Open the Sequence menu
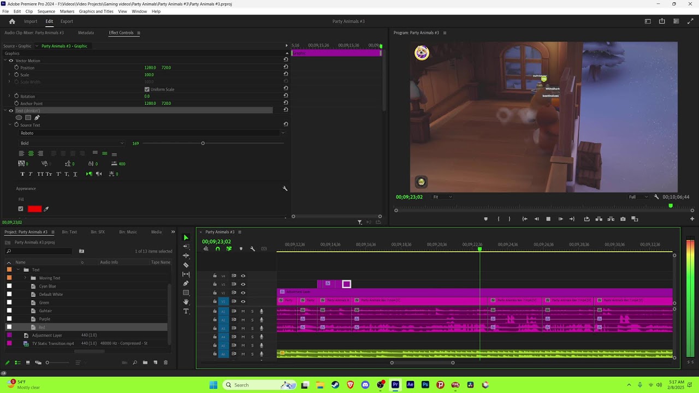The width and height of the screenshot is (699, 393). point(46,11)
